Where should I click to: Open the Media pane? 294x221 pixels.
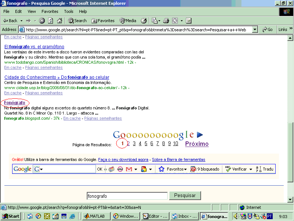128,21
